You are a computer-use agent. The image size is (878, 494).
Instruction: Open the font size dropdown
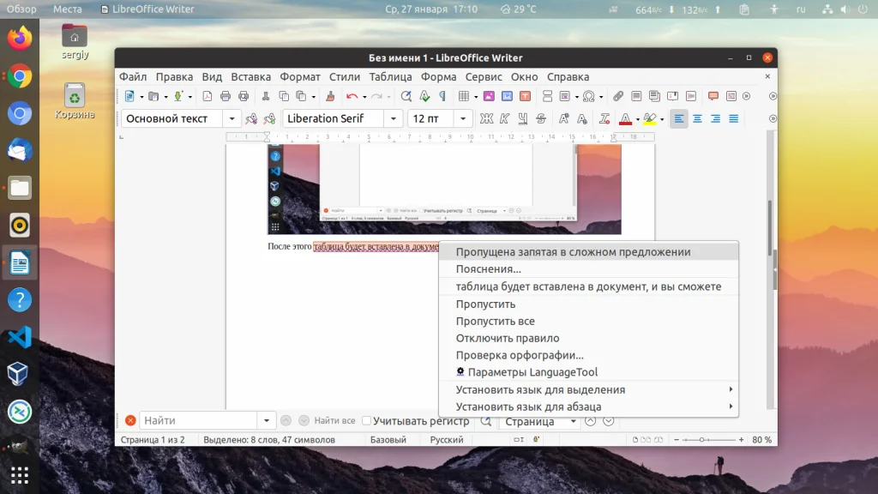pyautogui.click(x=462, y=118)
